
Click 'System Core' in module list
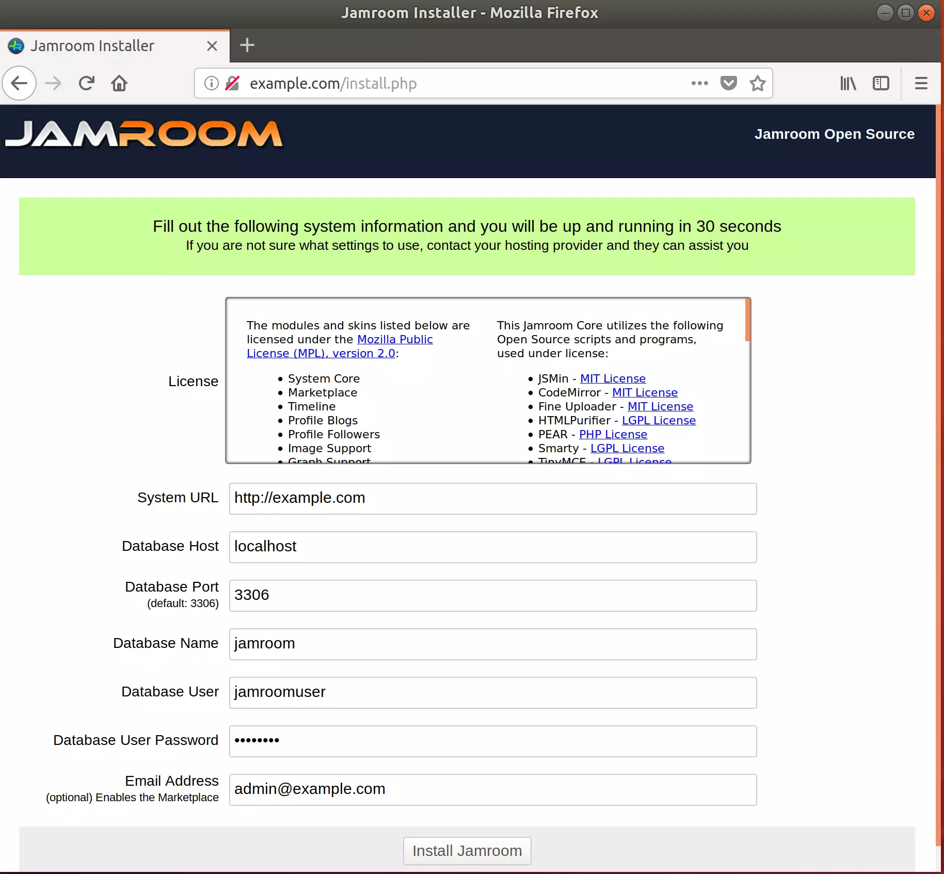point(324,378)
